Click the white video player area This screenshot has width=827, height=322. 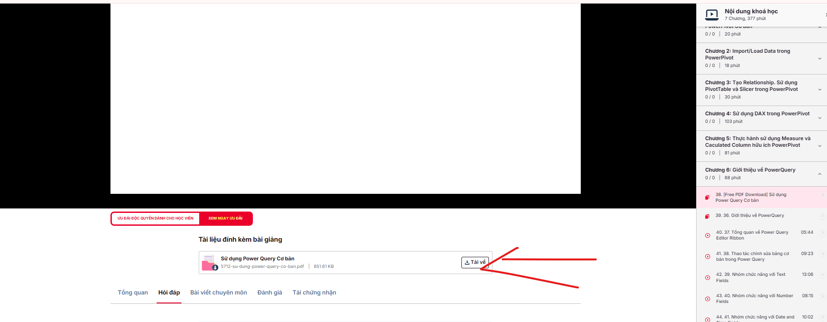click(x=346, y=98)
